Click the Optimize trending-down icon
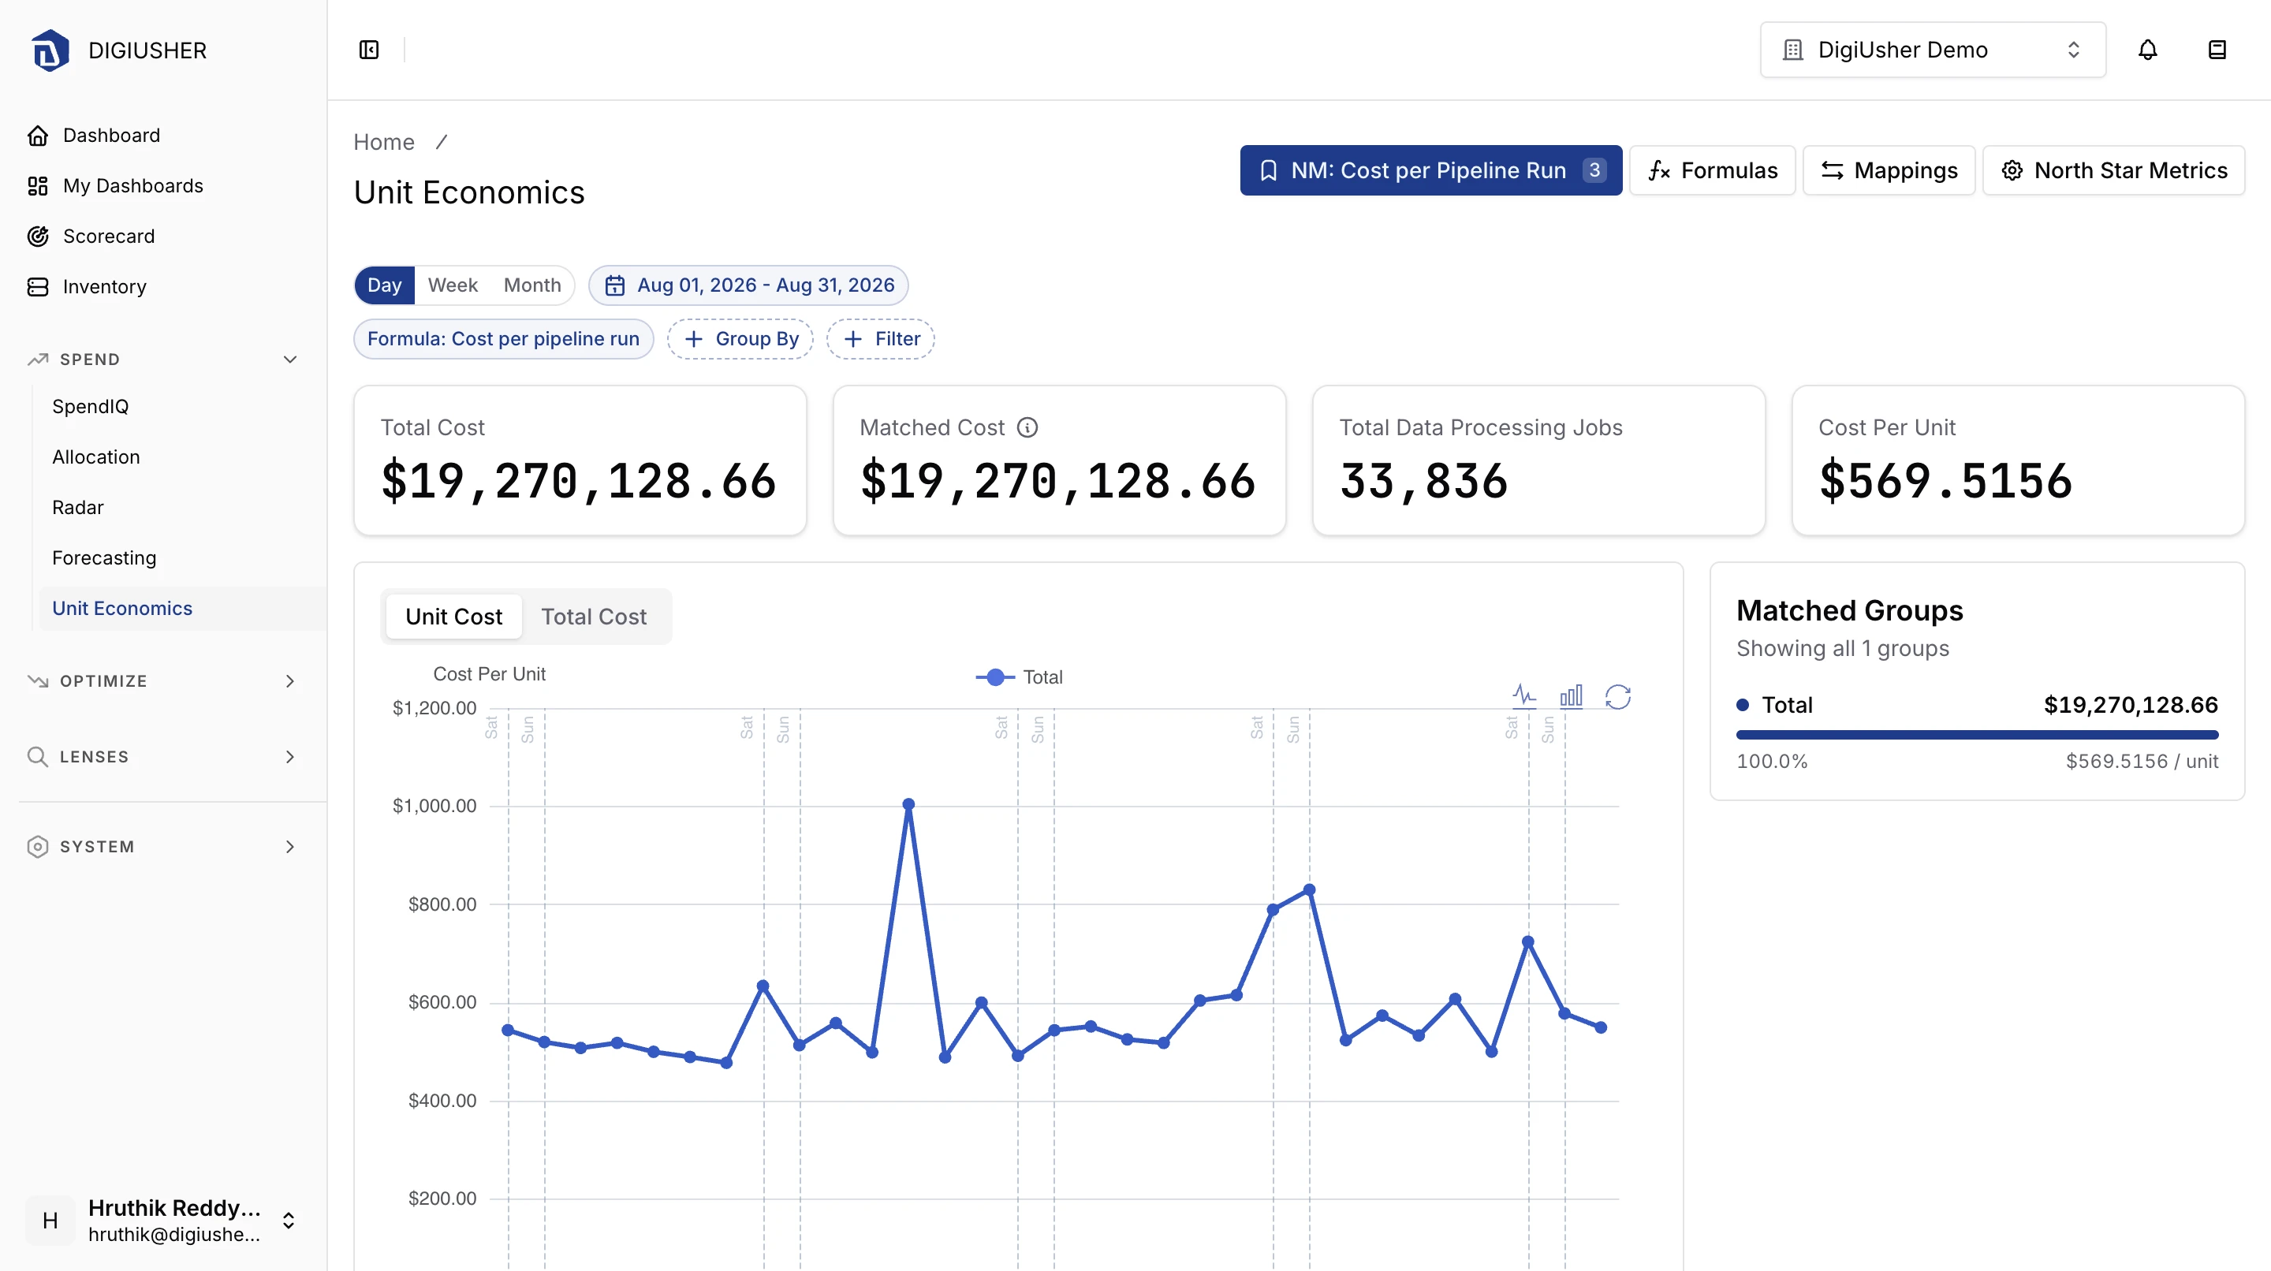 click(38, 680)
